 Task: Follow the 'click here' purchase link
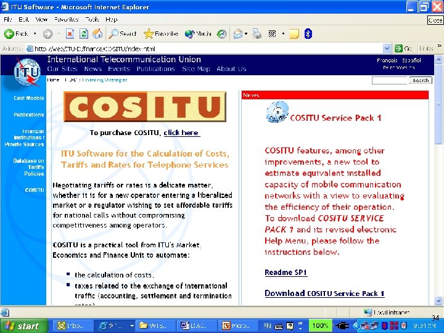(182, 133)
